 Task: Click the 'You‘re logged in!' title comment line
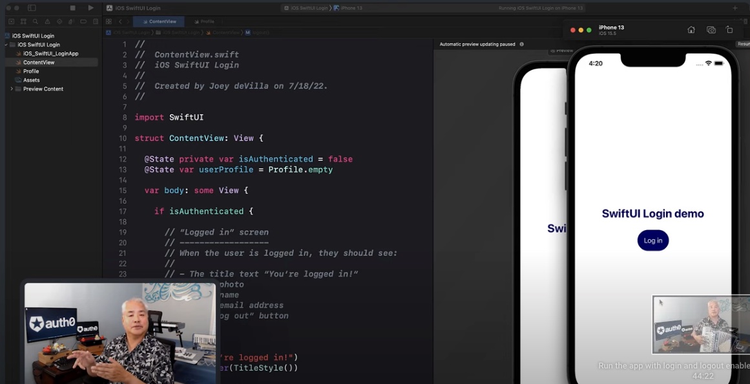tap(261, 274)
